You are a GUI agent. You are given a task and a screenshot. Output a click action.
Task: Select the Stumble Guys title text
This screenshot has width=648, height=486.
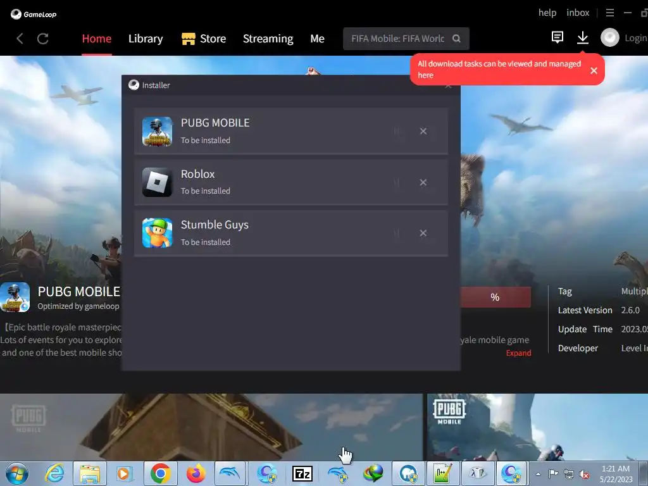(x=215, y=225)
